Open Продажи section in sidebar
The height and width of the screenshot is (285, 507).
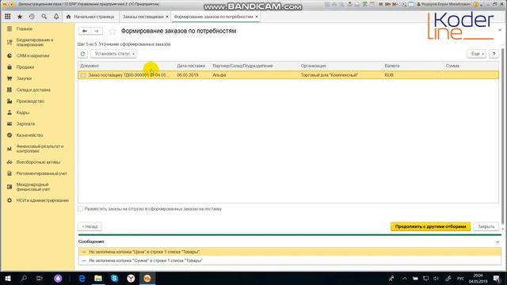click(x=25, y=67)
